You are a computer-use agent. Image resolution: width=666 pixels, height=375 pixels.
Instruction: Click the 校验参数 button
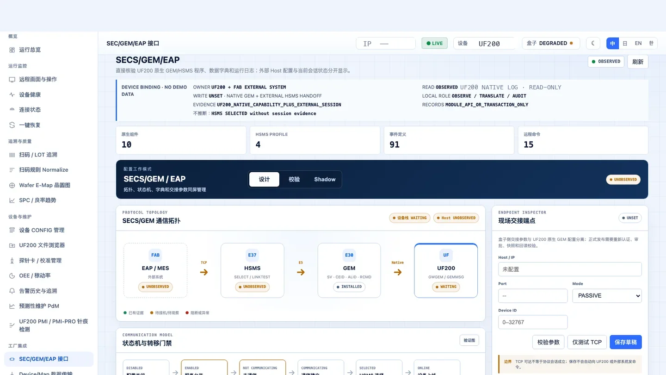coord(548,342)
